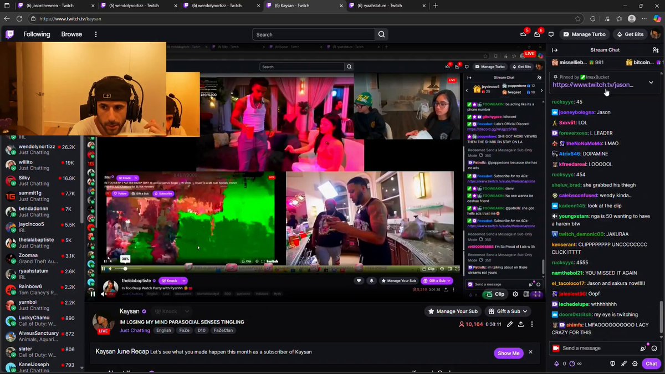This screenshot has width=665, height=374.
Task: Focus the Twitch search field
Action: click(314, 34)
